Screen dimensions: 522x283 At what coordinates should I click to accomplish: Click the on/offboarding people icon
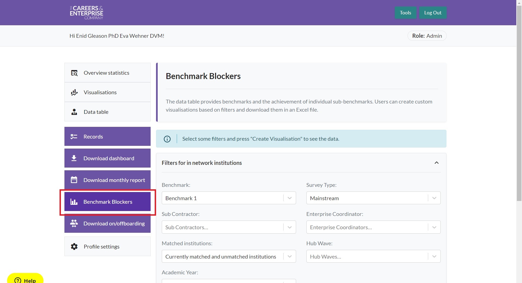pyautogui.click(x=74, y=223)
